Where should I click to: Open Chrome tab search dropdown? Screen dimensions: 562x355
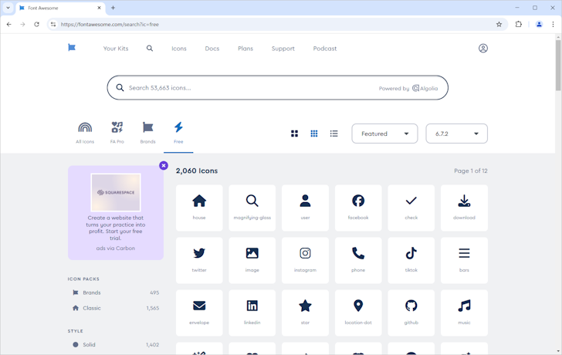point(8,8)
